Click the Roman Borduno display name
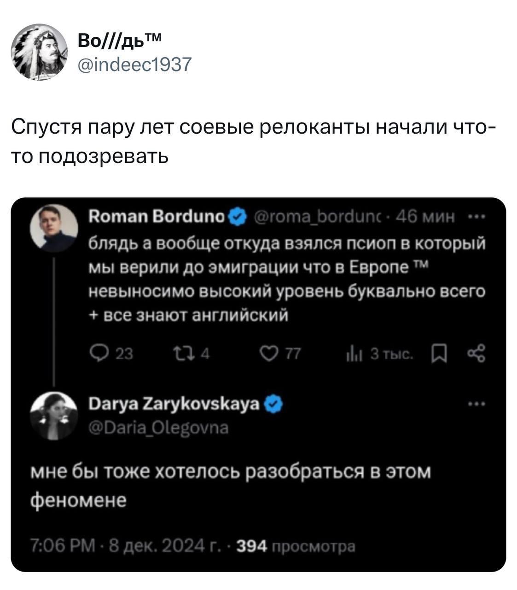This screenshot has height=590, width=517. point(157,216)
